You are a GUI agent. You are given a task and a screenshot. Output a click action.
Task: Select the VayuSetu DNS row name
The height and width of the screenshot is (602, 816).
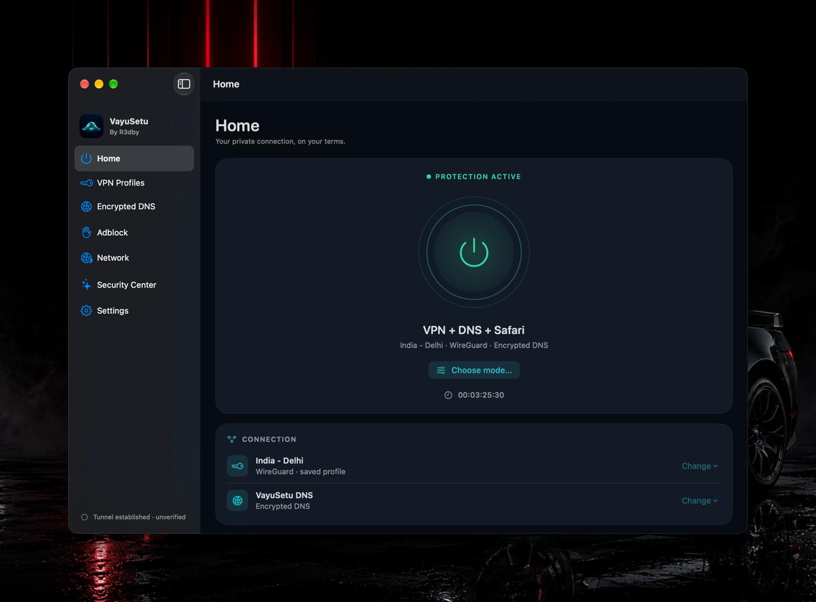(x=284, y=496)
